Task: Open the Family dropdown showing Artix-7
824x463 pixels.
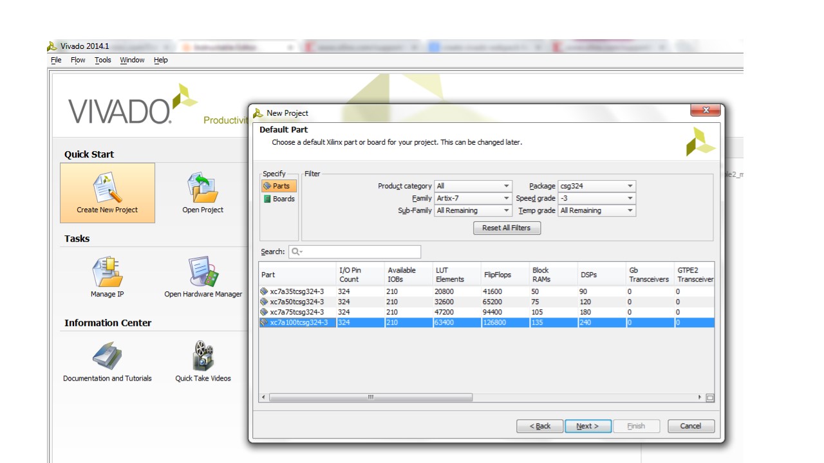Action: [473, 198]
